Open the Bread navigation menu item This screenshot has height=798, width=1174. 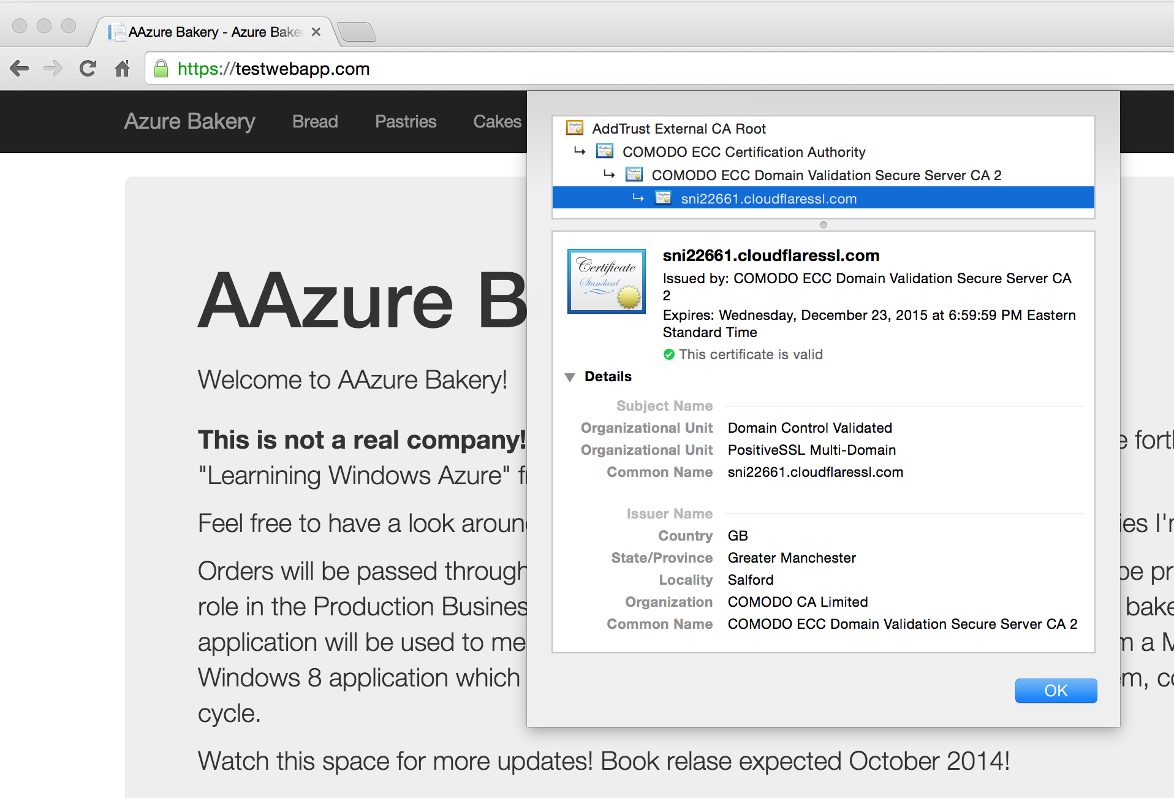(x=315, y=121)
